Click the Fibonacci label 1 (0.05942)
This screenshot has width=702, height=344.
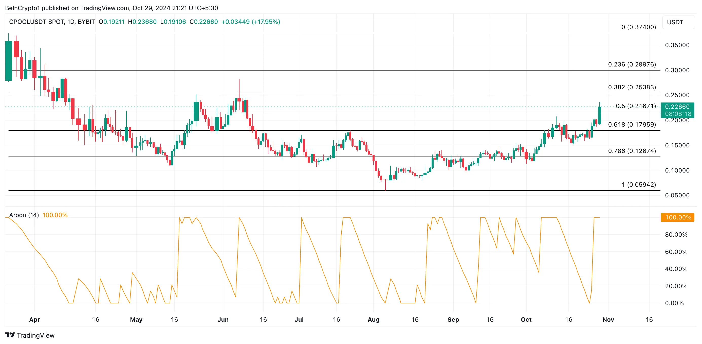click(639, 185)
